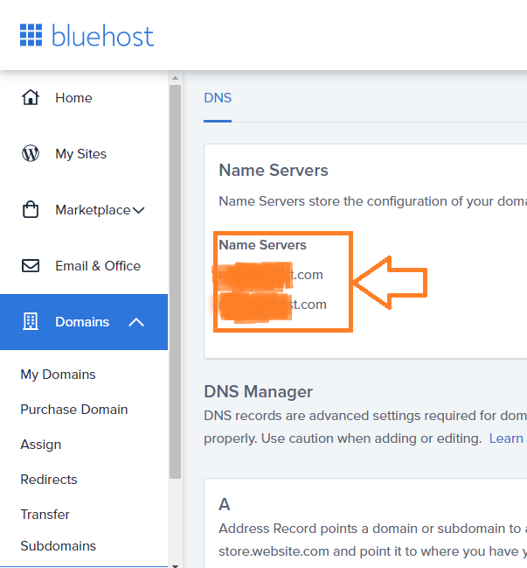The image size is (527, 568).
Task: Open the Transfer submenu item
Action: [x=45, y=515]
